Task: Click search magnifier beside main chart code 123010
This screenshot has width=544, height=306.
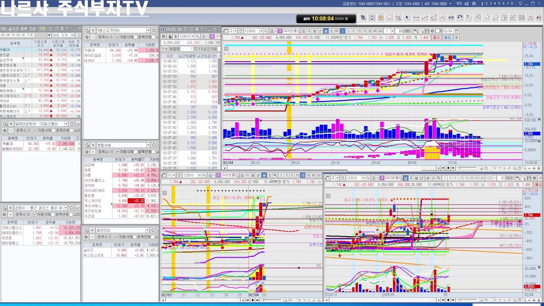Action: pyautogui.click(x=266, y=31)
